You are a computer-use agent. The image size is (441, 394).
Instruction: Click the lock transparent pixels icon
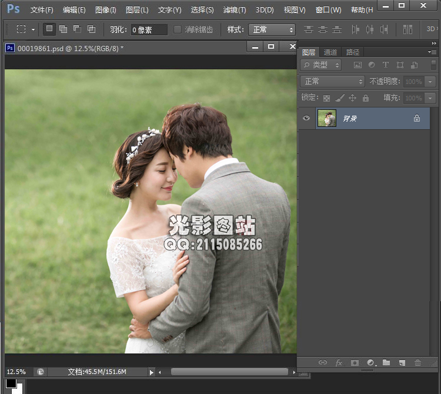(327, 98)
